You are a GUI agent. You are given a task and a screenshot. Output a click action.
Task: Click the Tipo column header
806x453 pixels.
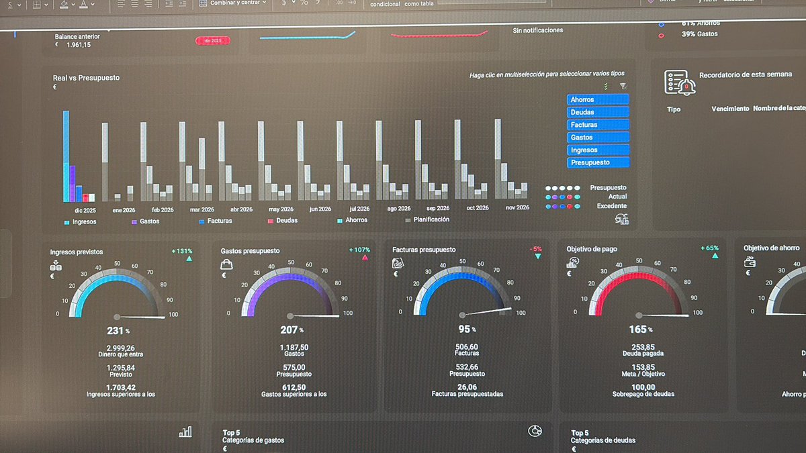tap(674, 109)
